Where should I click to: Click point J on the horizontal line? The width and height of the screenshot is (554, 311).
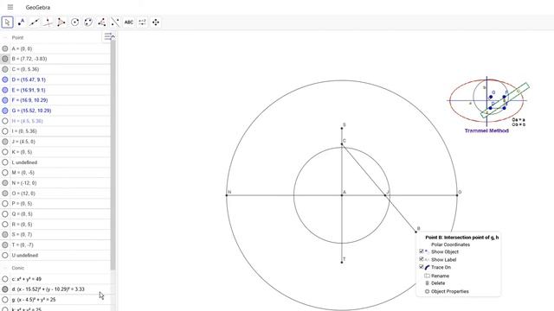385,195
